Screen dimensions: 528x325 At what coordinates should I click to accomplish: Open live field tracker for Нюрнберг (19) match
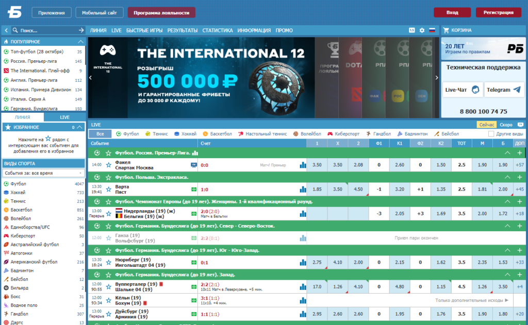(x=194, y=263)
